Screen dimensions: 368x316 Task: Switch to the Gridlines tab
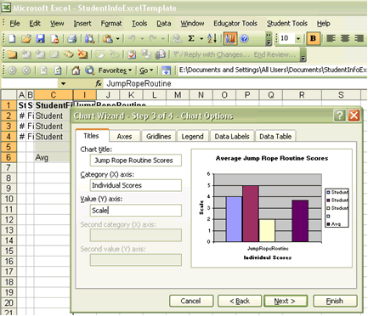(x=159, y=137)
